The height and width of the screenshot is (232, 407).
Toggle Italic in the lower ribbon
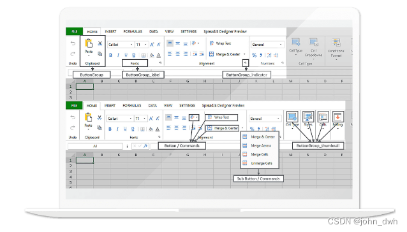[117, 129]
